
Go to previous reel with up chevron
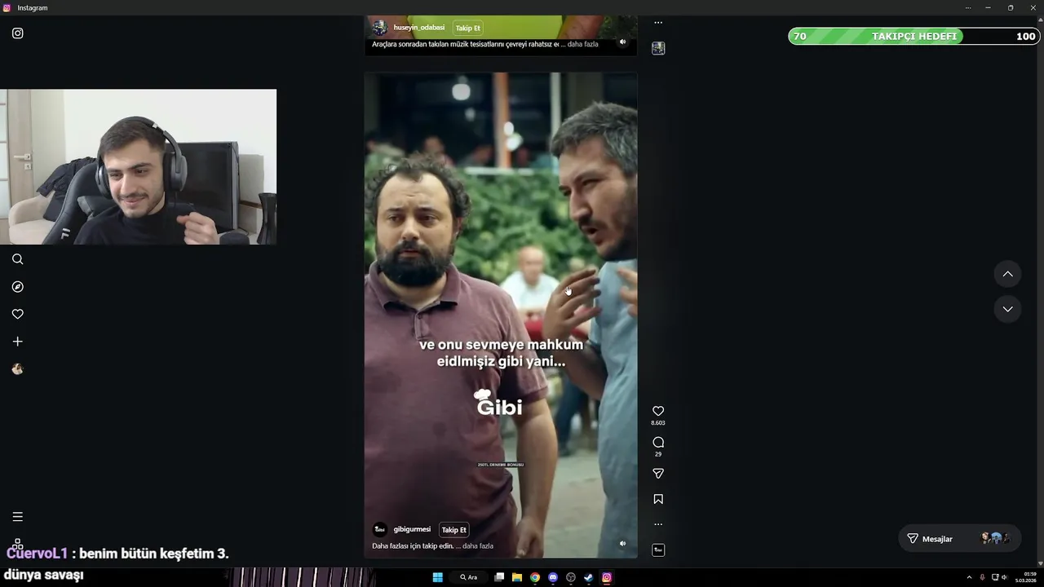coord(1007,275)
